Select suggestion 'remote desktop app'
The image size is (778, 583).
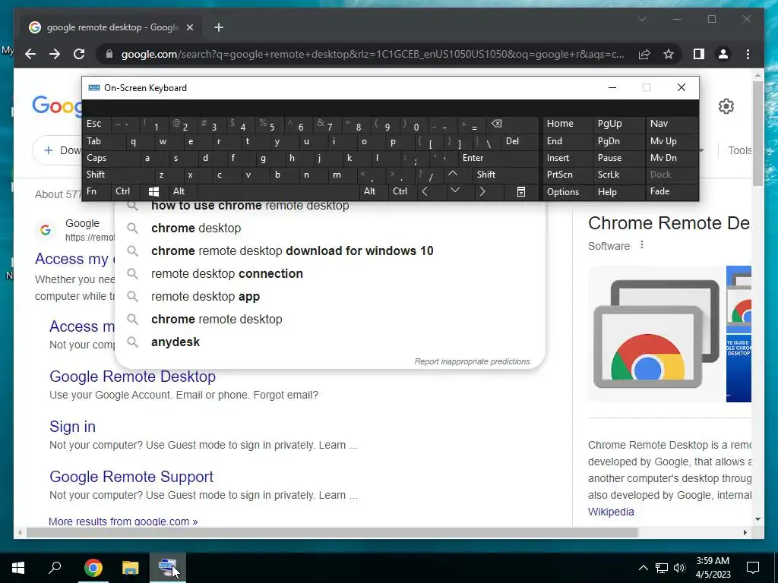click(330, 297)
